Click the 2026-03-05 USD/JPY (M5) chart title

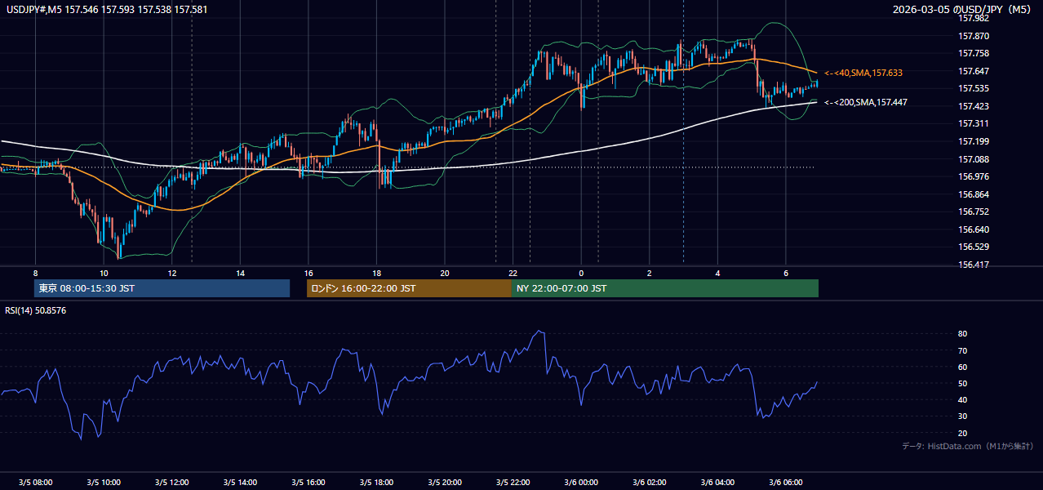(x=963, y=9)
